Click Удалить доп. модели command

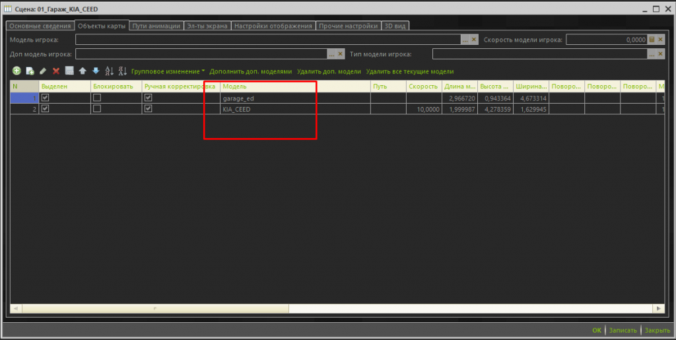pyautogui.click(x=329, y=71)
